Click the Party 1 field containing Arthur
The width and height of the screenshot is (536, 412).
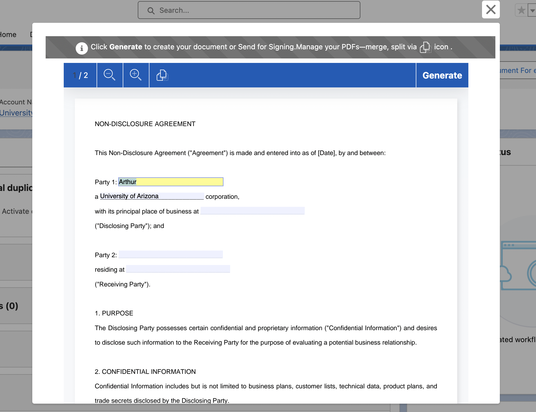coord(171,182)
